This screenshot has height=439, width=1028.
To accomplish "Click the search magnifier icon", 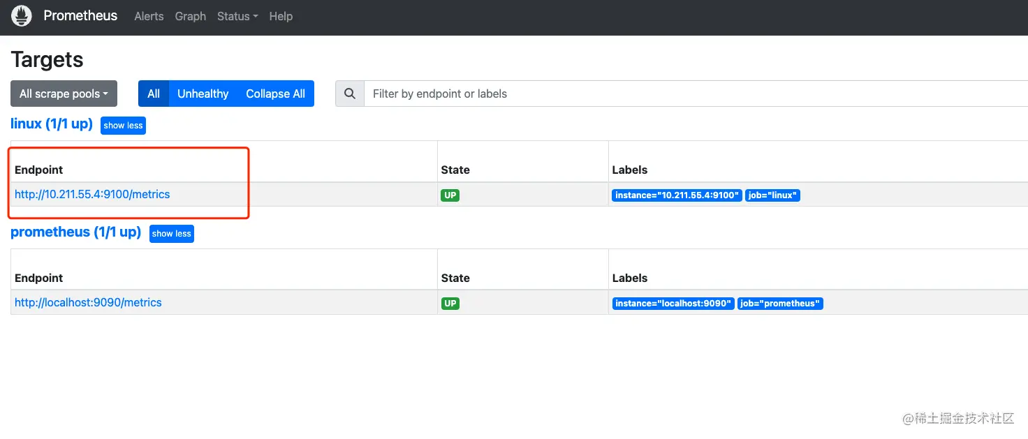I will tap(350, 94).
